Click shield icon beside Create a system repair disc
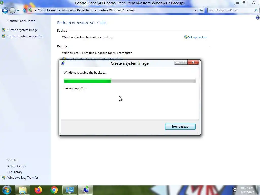Screen dimensions: 260x195 click(x=4, y=36)
